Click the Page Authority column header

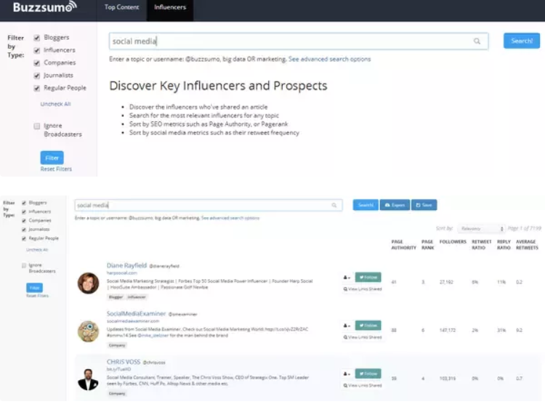[403, 245]
